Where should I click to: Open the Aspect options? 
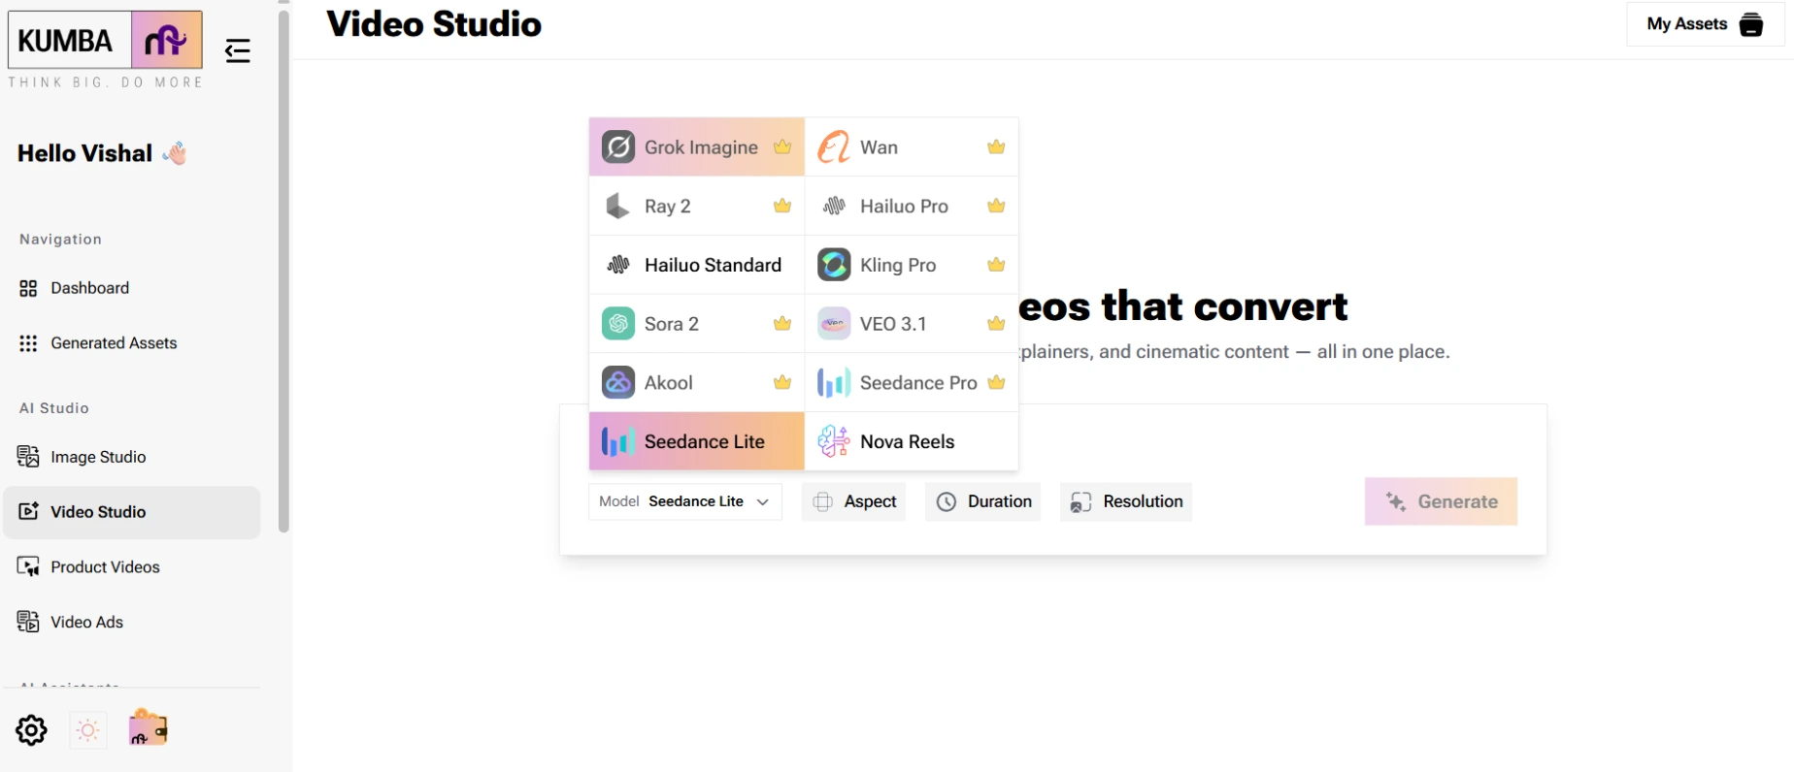[x=854, y=501]
